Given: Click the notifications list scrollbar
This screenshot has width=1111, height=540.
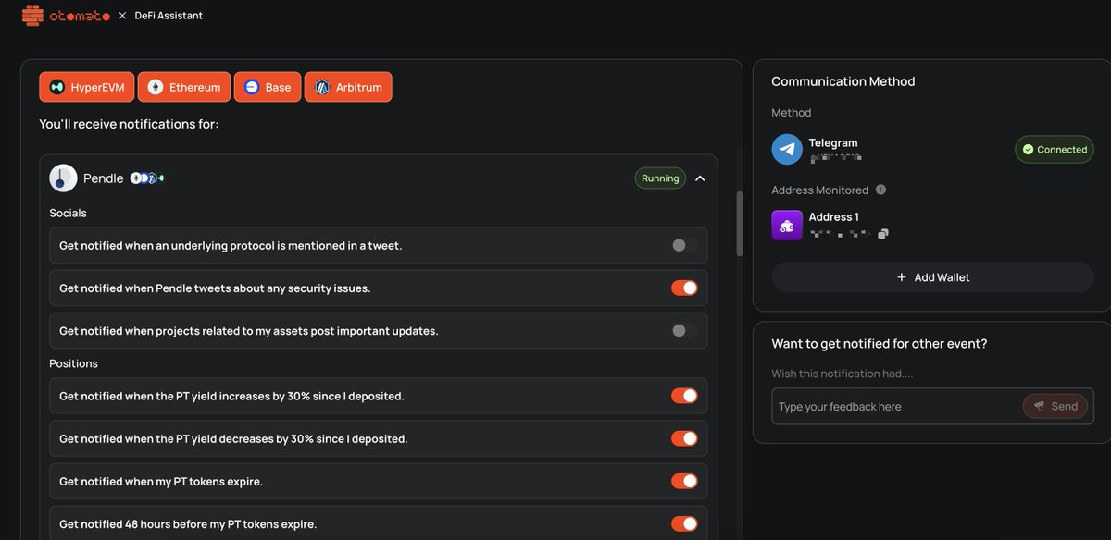Looking at the screenshot, I should coord(739,224).
